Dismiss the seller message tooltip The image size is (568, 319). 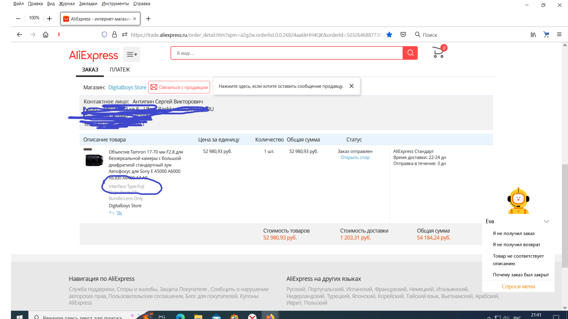coord(351,86)
